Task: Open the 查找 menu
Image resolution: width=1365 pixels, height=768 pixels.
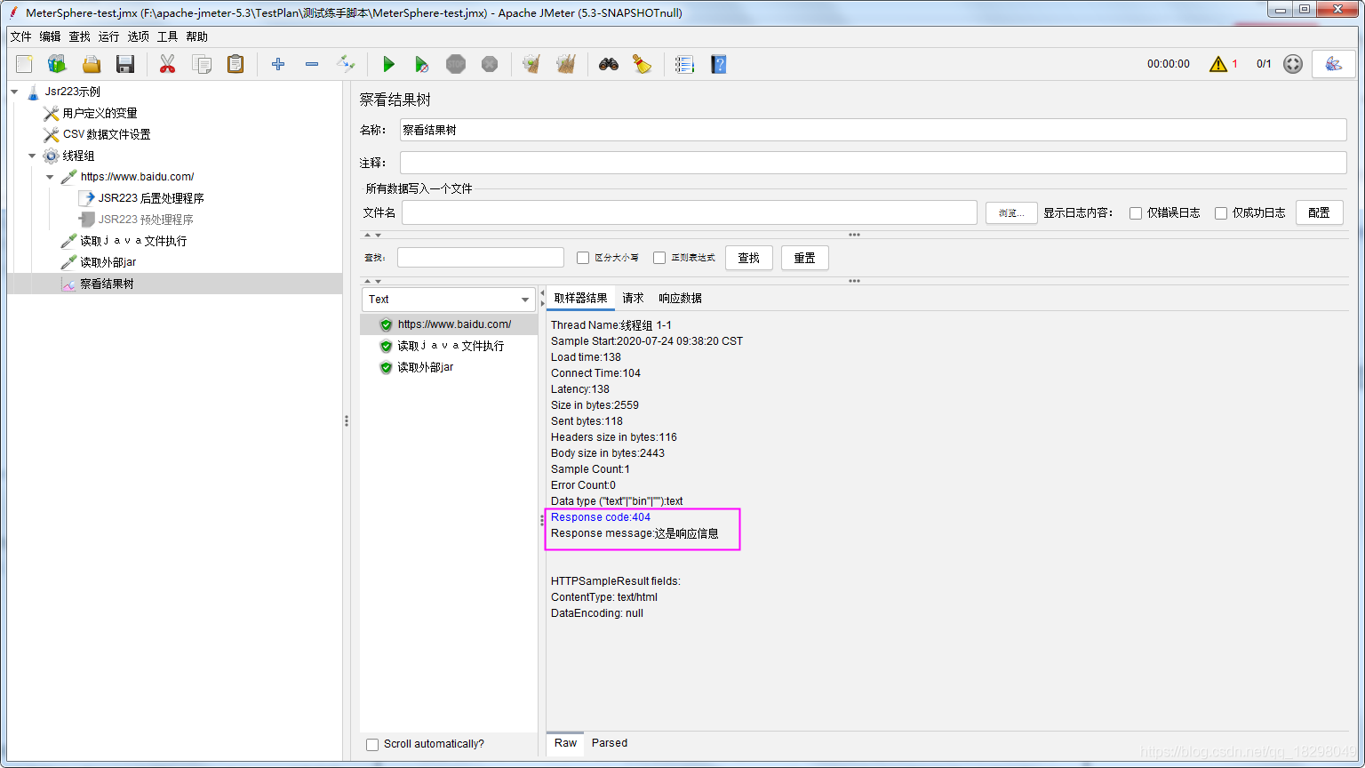Action: 79,36
